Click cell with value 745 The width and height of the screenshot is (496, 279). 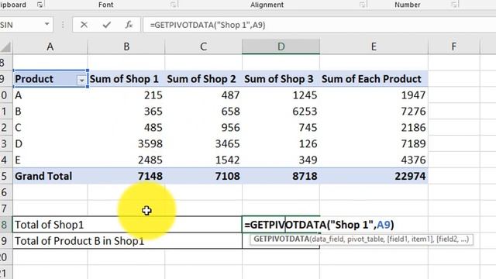(281, 127)
